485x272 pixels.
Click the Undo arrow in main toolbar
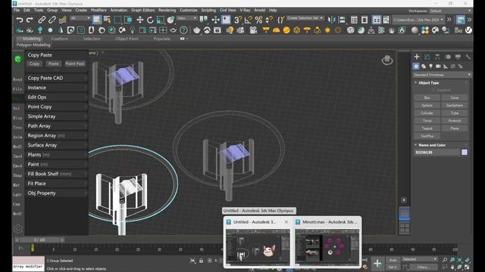[x=20, y=20]
